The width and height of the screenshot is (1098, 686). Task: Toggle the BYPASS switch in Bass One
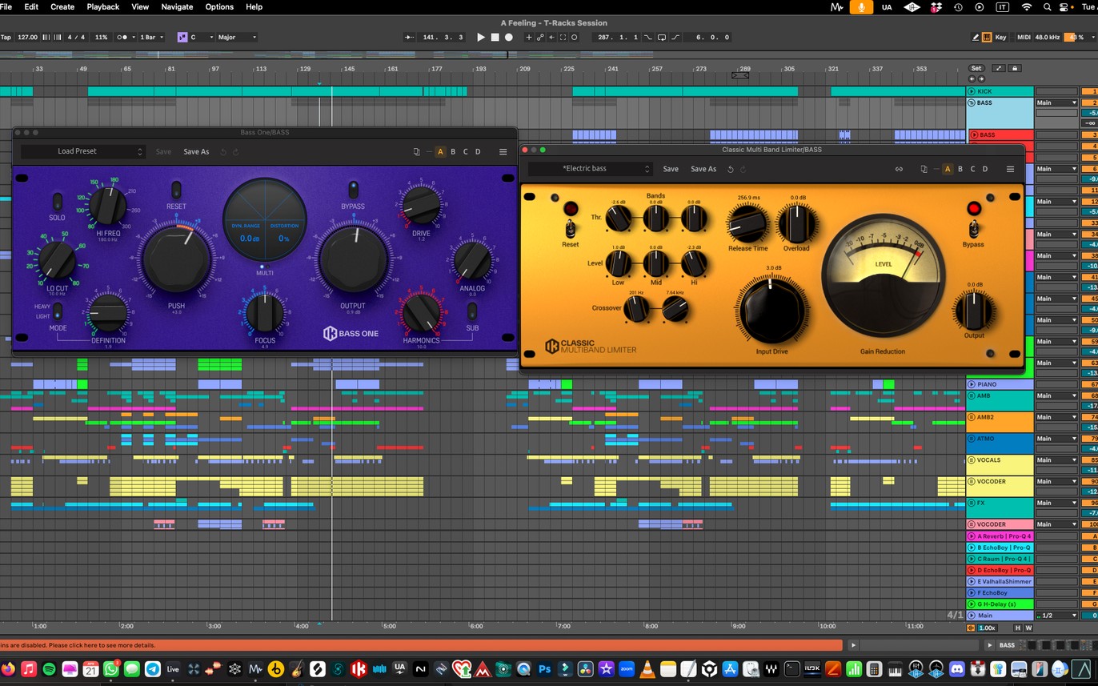click(x=353, y=190)
